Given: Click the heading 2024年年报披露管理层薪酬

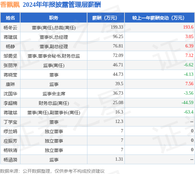Looking at the screenshot, I should click(62, 5).
